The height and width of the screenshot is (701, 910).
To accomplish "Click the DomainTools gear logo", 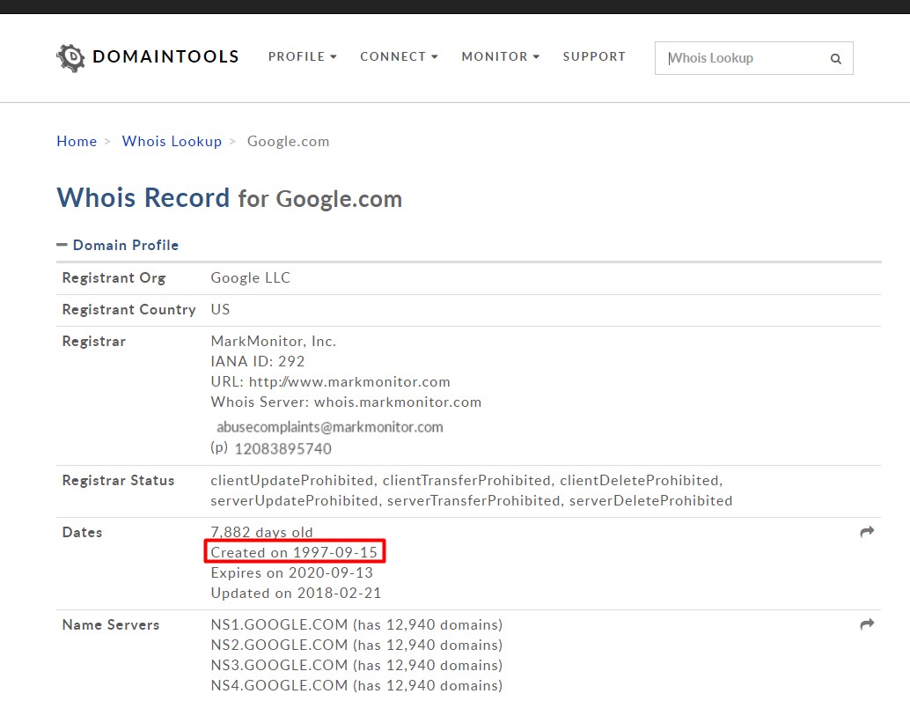I will click(x=70, y=57).
